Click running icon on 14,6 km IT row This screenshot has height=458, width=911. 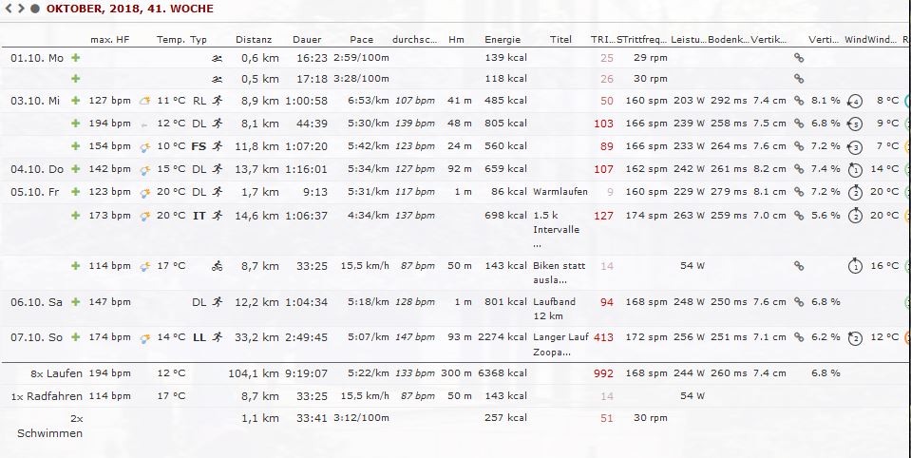(218, 216)
